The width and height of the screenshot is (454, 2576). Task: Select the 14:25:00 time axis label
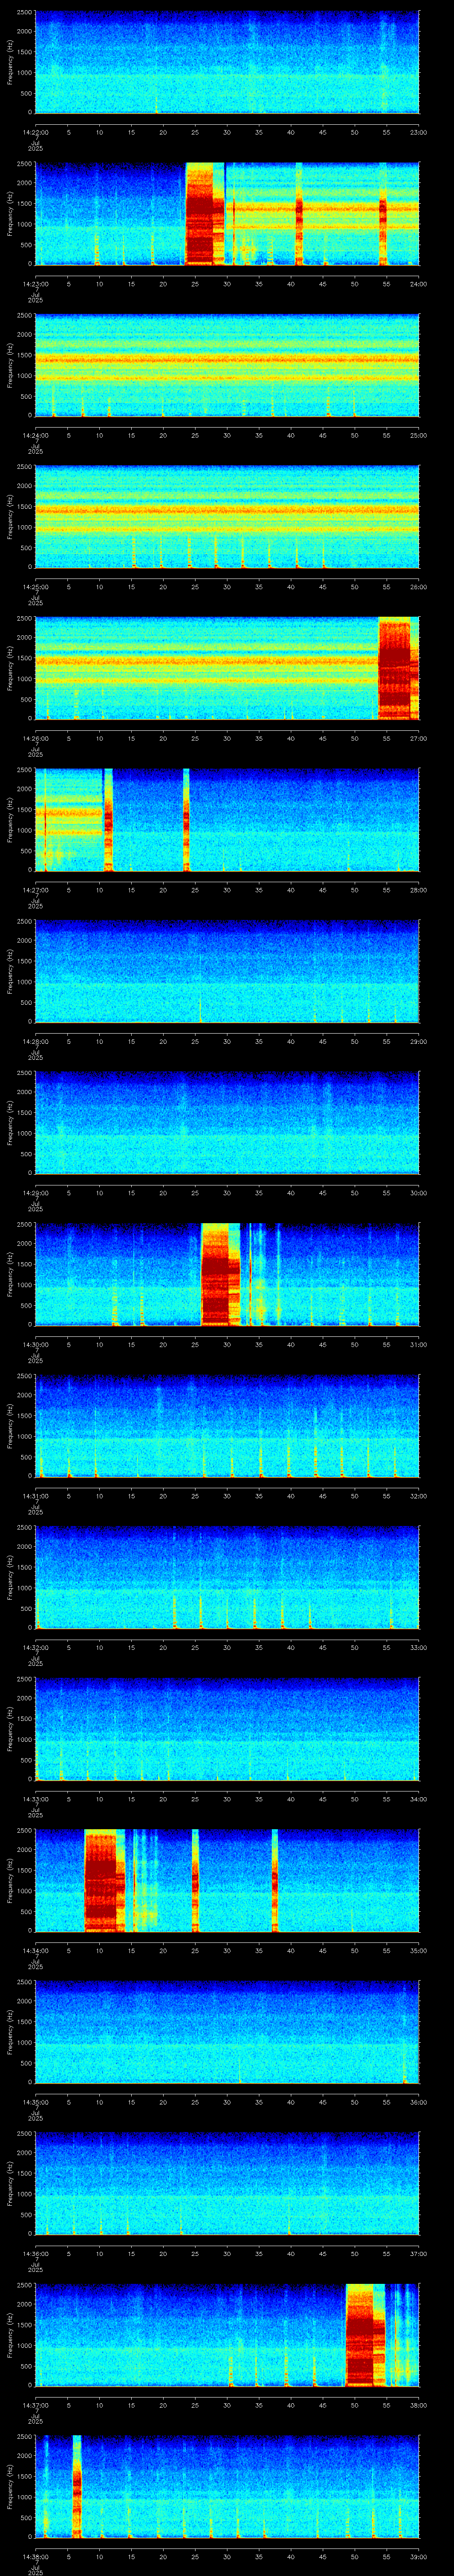(35, 587)
